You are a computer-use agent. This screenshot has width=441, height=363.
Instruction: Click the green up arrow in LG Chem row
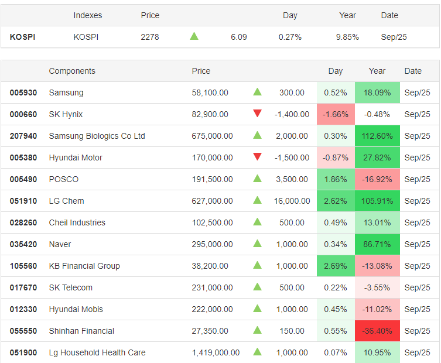click(257, 200)
